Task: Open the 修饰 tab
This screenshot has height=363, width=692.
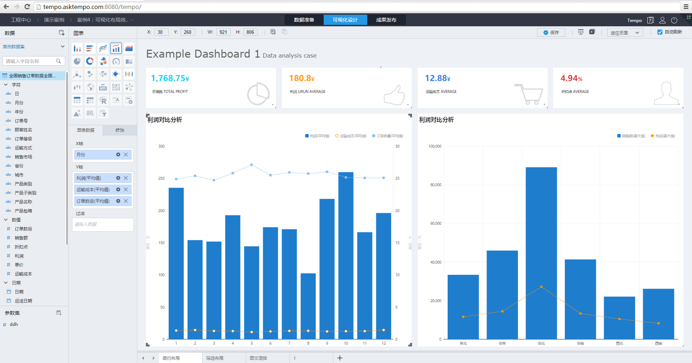Action: tap(120, 130)
